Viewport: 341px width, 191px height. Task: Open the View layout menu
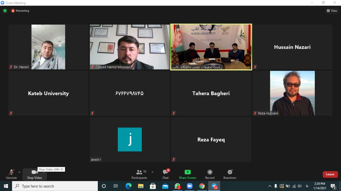point(332,11)
